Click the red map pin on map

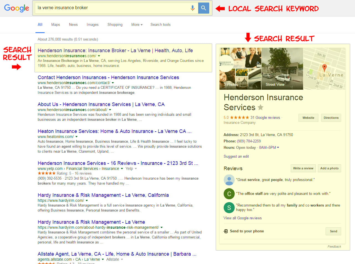point(325,67)
